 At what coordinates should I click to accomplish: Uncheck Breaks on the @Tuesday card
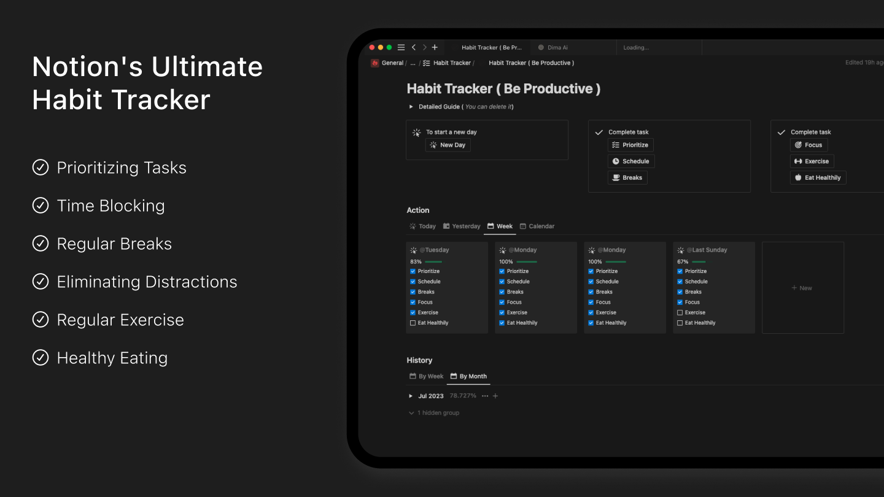coord(413,292)
